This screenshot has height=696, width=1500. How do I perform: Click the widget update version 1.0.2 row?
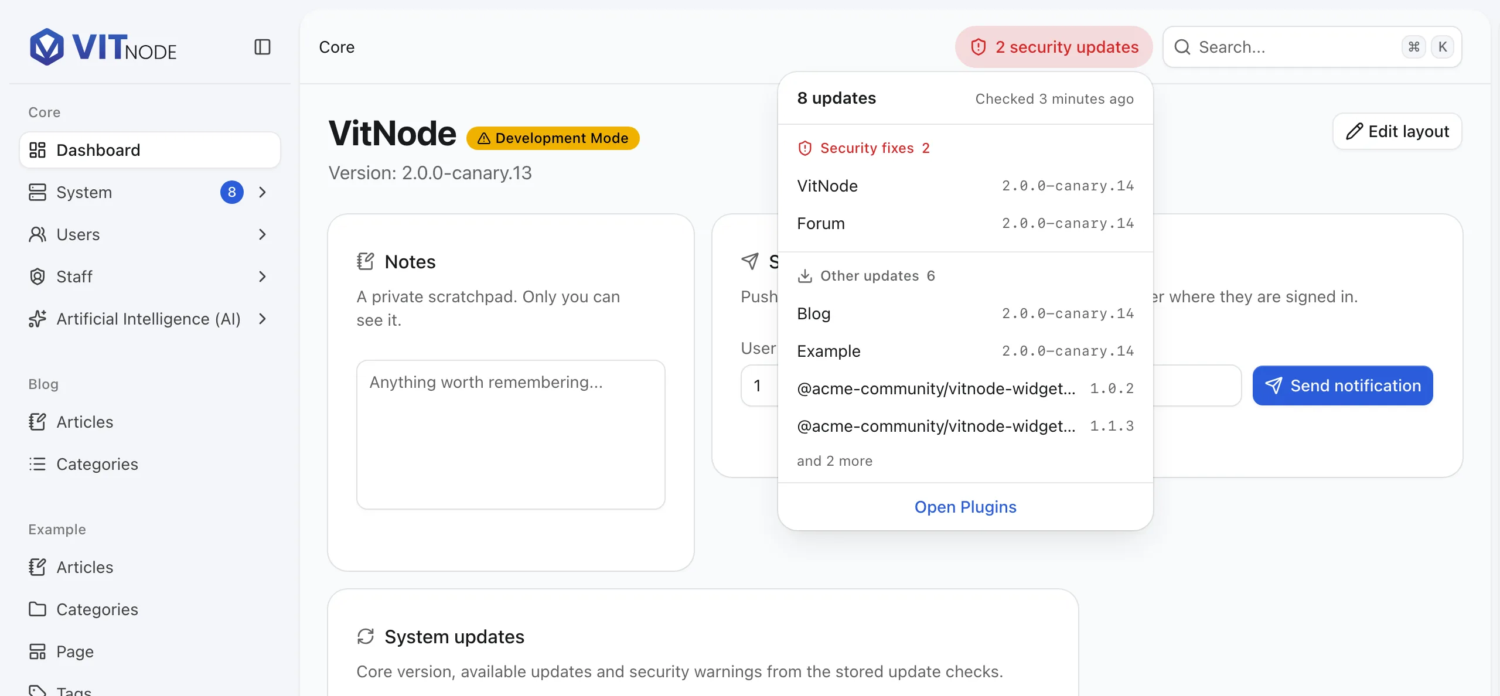tap(966, 388)
